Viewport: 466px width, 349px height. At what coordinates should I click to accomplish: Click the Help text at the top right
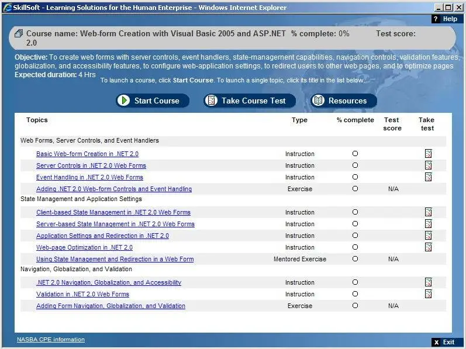[450, 19]
